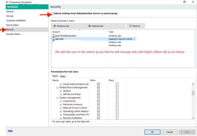197x136 pixels.
Task: Uncheck Allow for Self Service Portal
Action: 98,94
